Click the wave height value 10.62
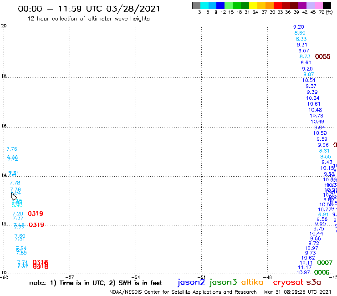Image resolution: width=337 pixels, height=296 pixels. click(308, 258)
